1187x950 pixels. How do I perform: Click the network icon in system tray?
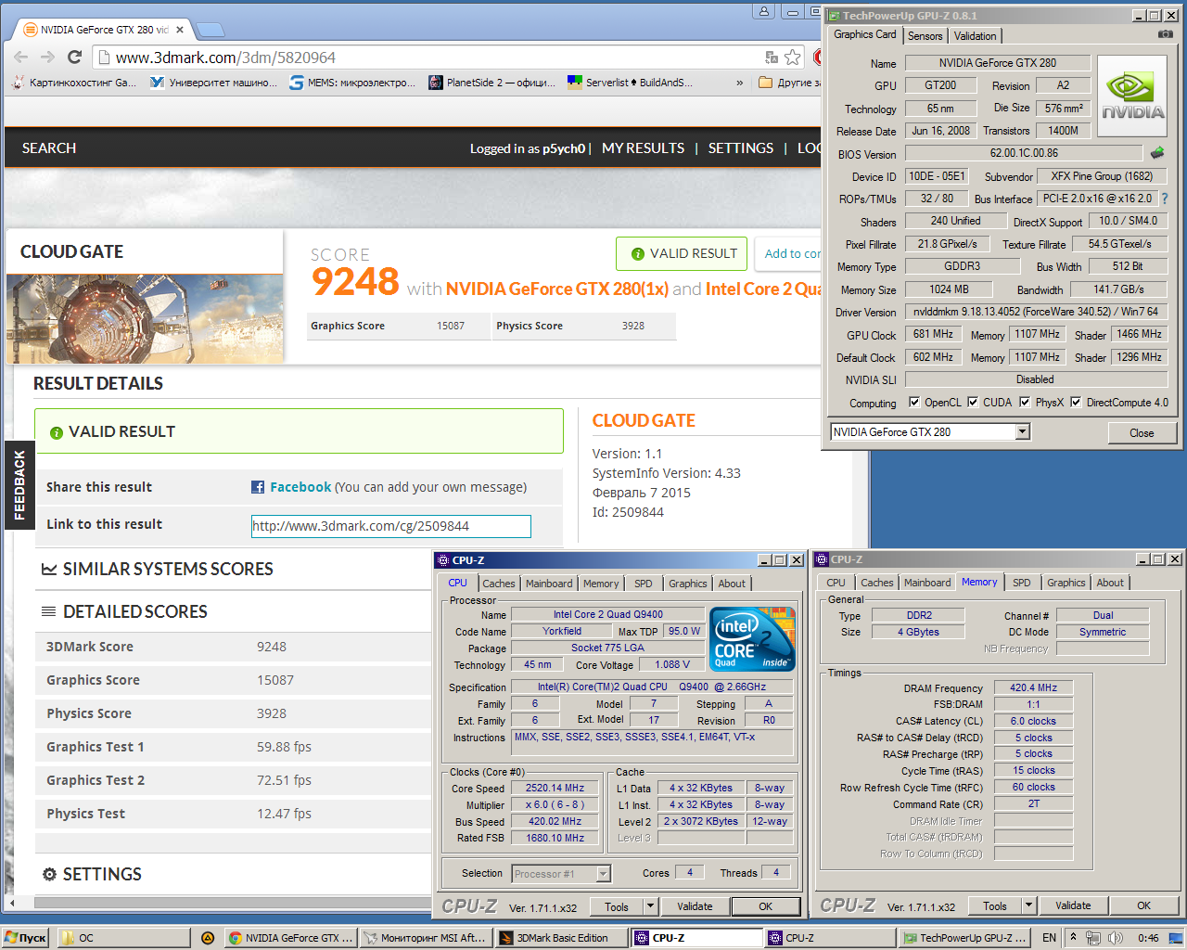[1093, 938]
